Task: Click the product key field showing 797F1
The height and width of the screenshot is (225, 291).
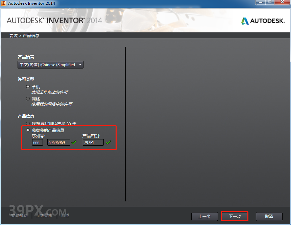Action: click(x=93, y=142)
